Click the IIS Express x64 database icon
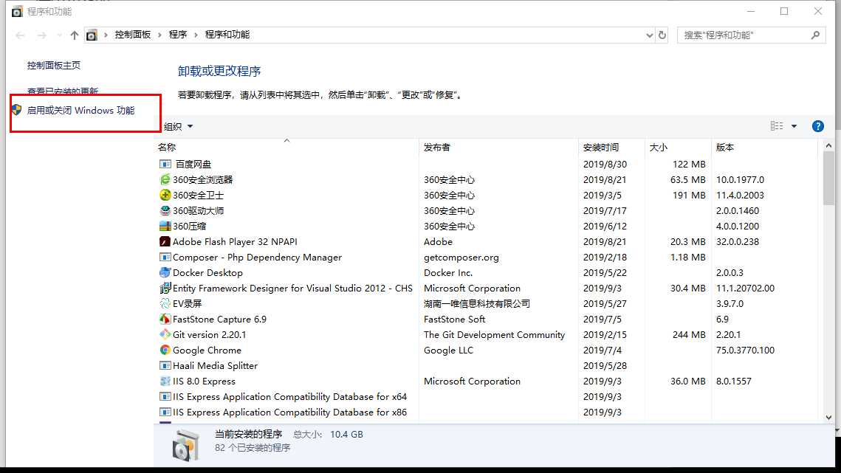 pyautogui.click(x=165, y=397)
